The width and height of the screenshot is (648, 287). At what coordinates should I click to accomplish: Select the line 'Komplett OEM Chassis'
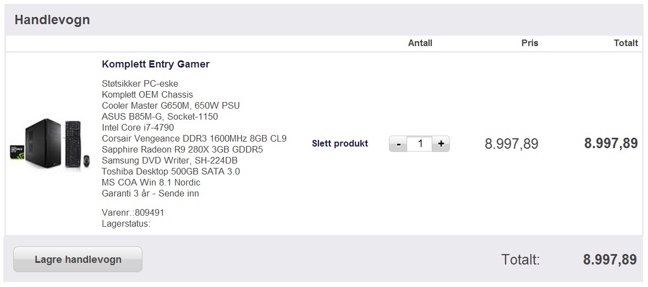147,95
